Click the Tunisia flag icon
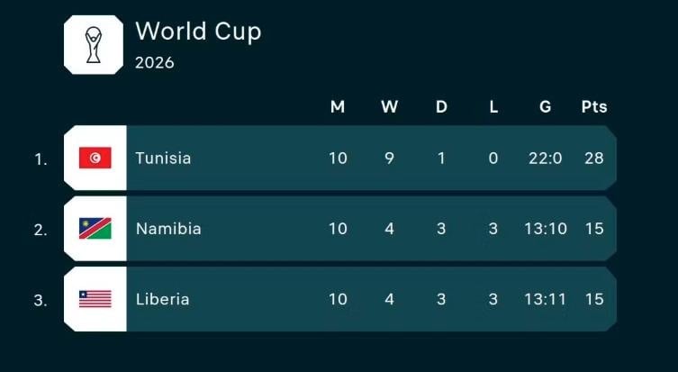The height and width of the screenshot is (372, 678). [95, 158]
